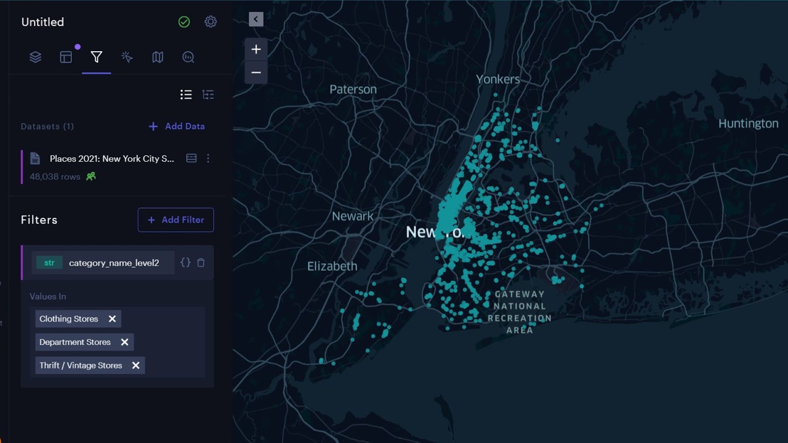
Task: Click the shared dataset people icon
Action: [91, 176]
